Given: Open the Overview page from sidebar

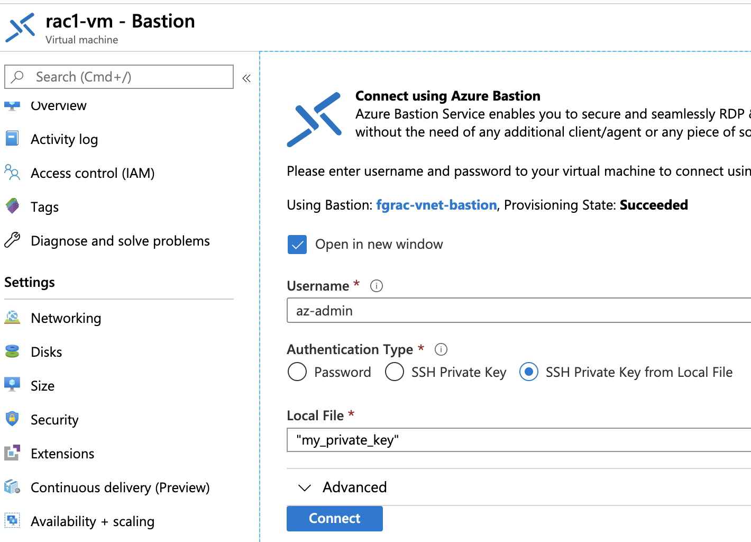Looking at the screenshot, I should tap(58, 105).
